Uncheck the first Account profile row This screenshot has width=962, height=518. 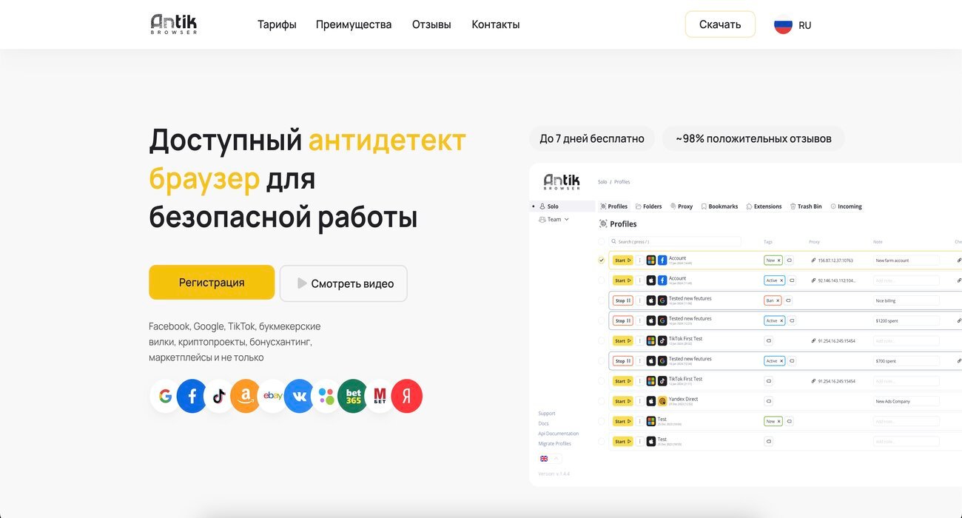click(x=602, y=260)
